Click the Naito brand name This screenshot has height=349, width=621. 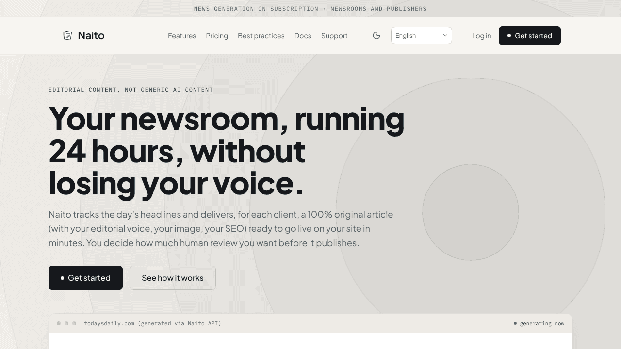(x=91, y=35)
